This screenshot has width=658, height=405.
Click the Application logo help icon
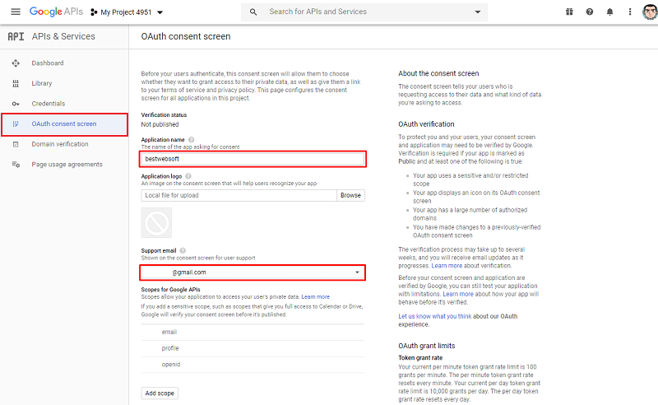coord(188,176)
